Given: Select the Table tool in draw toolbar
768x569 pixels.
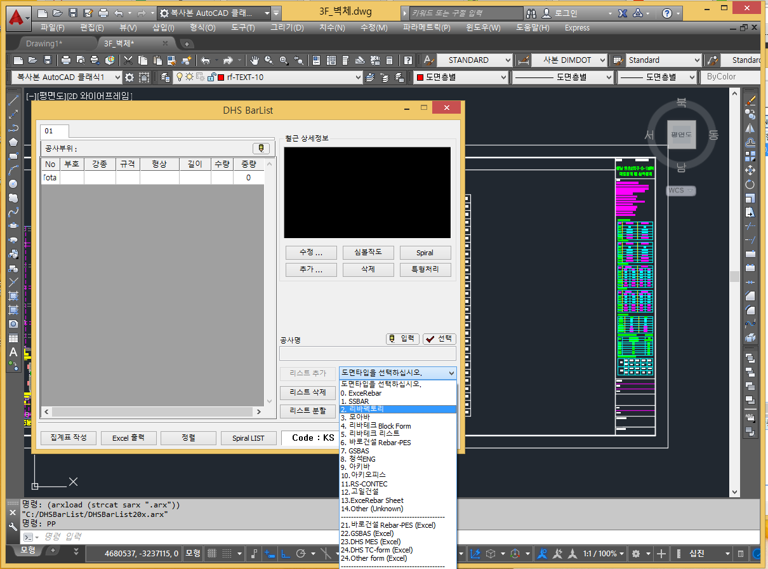Looking at the screenshot, I should point(13,338).
